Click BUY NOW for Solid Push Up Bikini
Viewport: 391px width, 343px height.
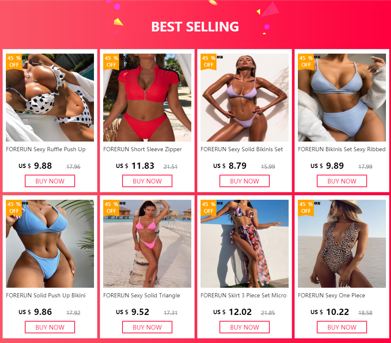pos(50,327)
